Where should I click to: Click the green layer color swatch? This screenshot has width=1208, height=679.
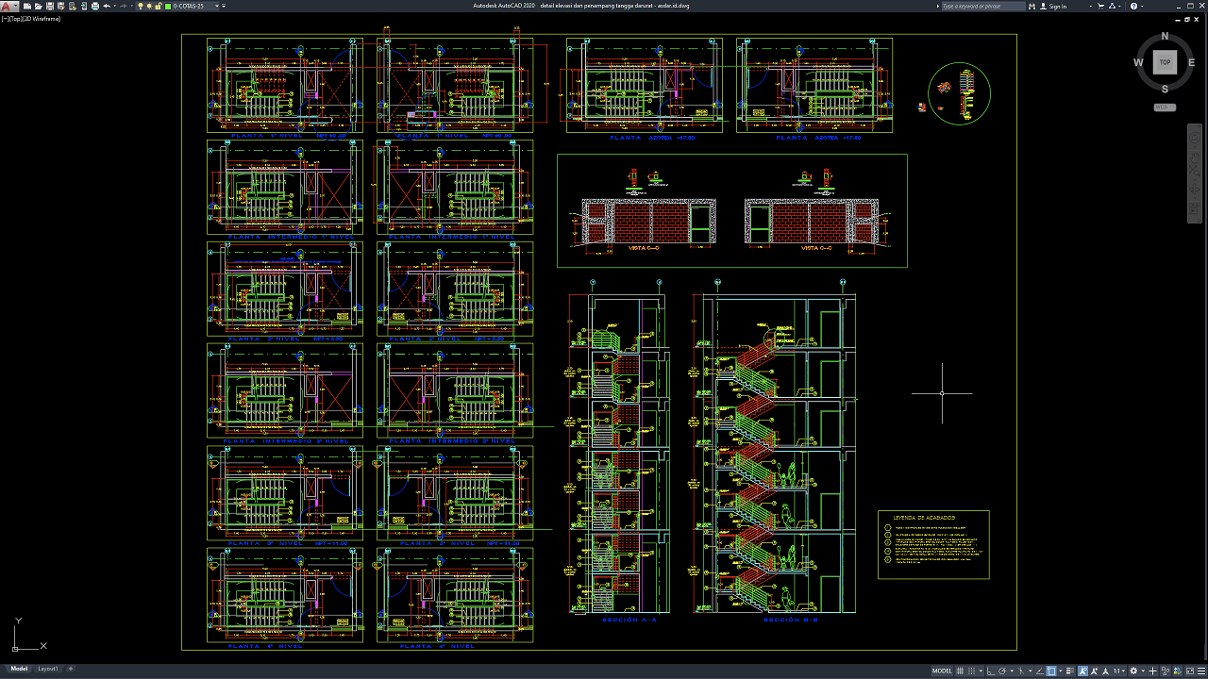click(x=170, y=6)
